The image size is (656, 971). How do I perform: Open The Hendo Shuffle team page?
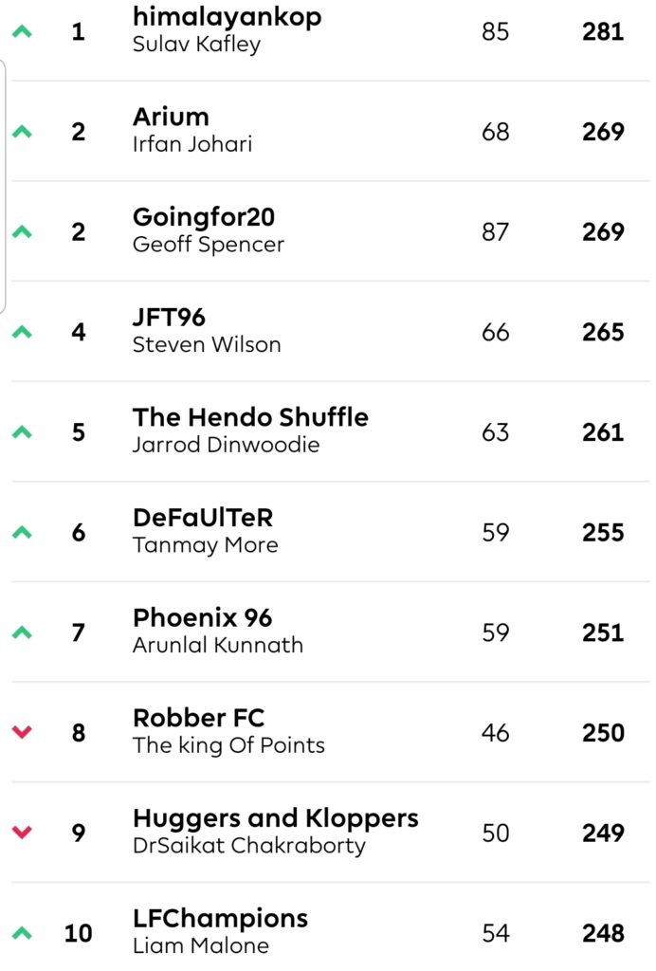250,417
